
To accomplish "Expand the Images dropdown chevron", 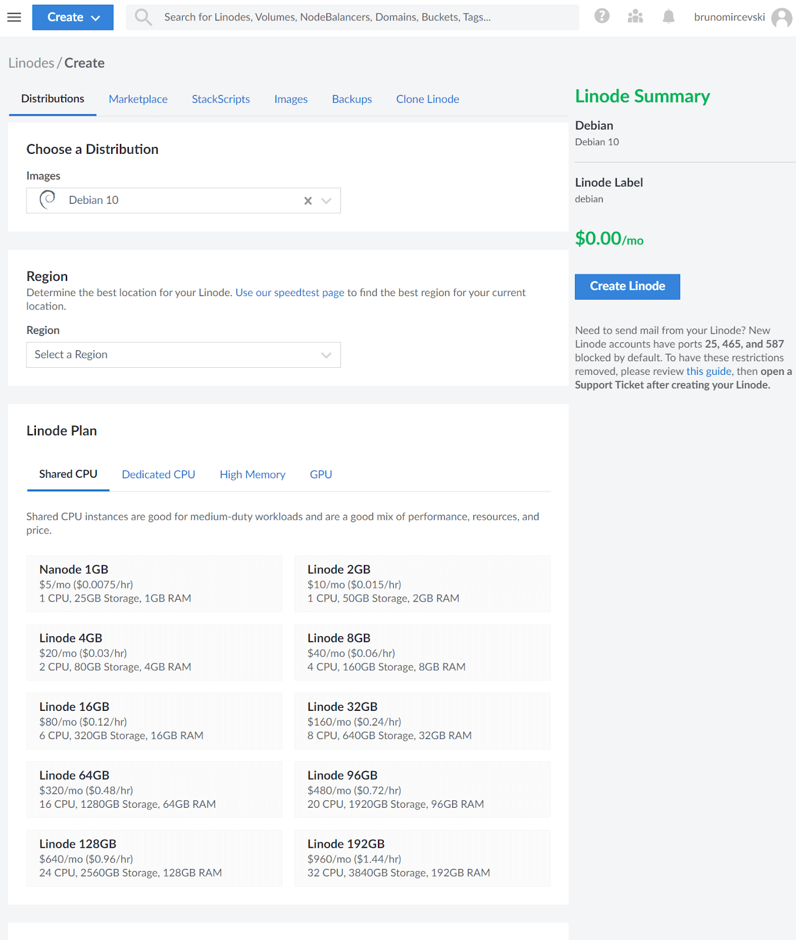I will tap(326, 201).
